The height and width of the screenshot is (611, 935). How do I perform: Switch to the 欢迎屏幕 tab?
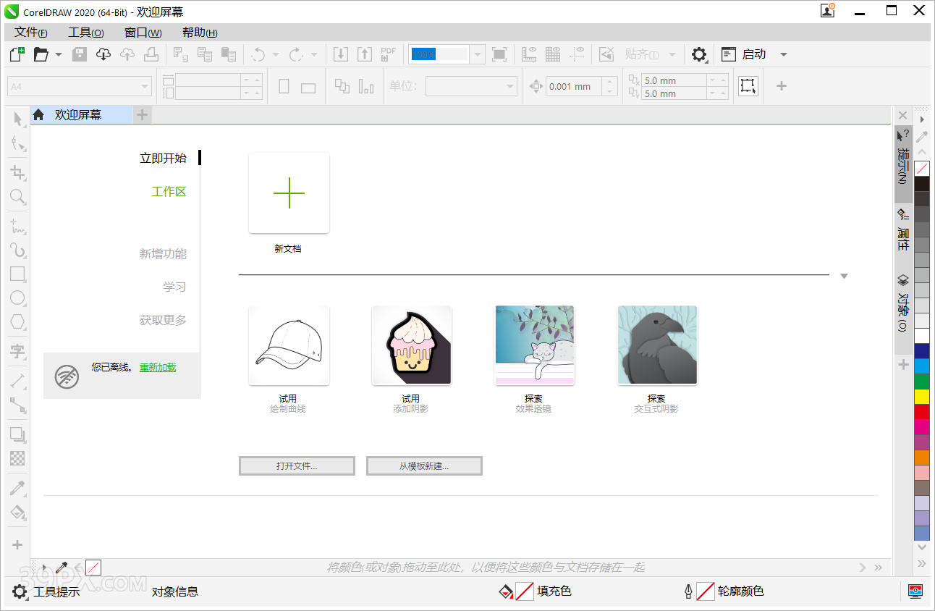coord(81,115)
